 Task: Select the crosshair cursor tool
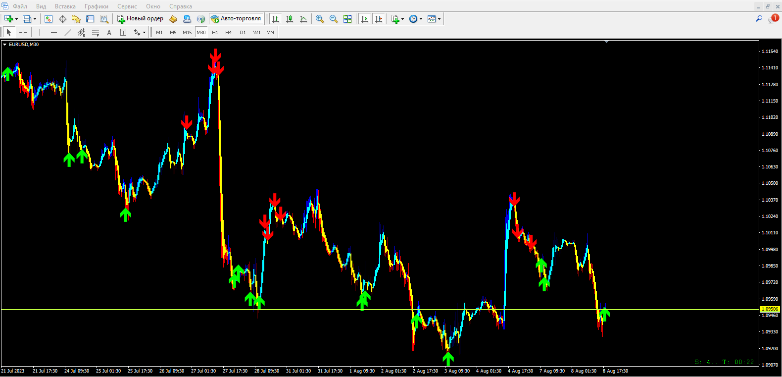23,32
